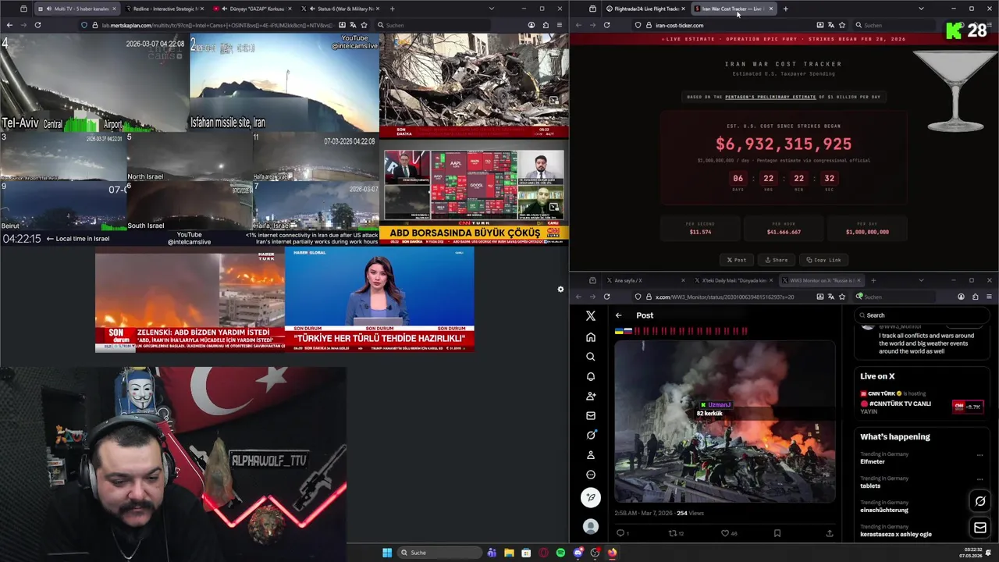Screen dimensions: 999x562
Task: Switch to X'teki Daily Mail tab
Action: coord(731,280)
